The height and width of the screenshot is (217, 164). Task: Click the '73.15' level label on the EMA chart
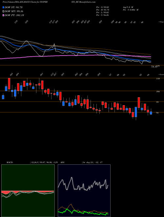154,67
